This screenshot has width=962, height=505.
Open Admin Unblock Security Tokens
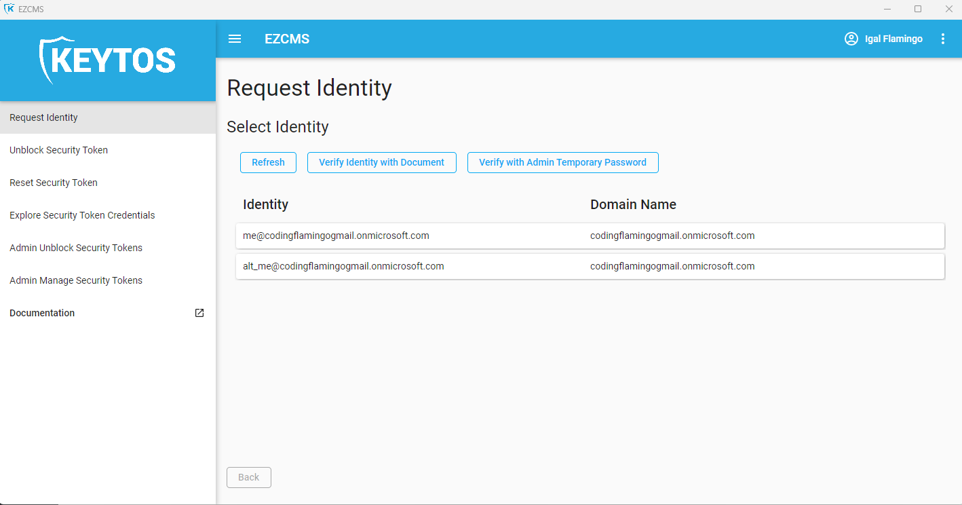pos(108,248)
